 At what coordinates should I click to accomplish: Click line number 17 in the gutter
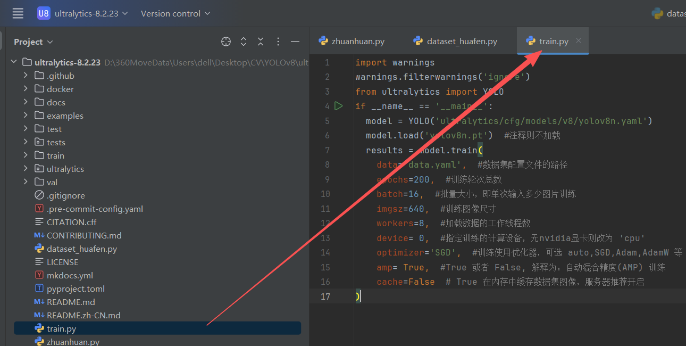coord(325,296)
